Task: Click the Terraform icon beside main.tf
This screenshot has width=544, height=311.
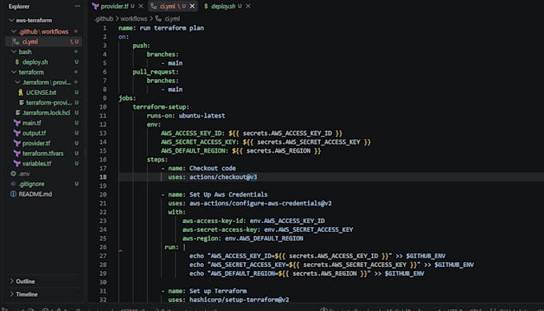Action: [17, 123]
